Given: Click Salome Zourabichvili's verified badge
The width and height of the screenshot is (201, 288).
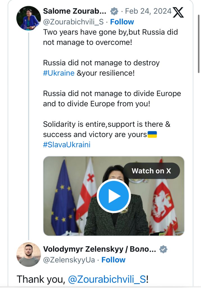Looking at the screenshot, I should point(114,11).
